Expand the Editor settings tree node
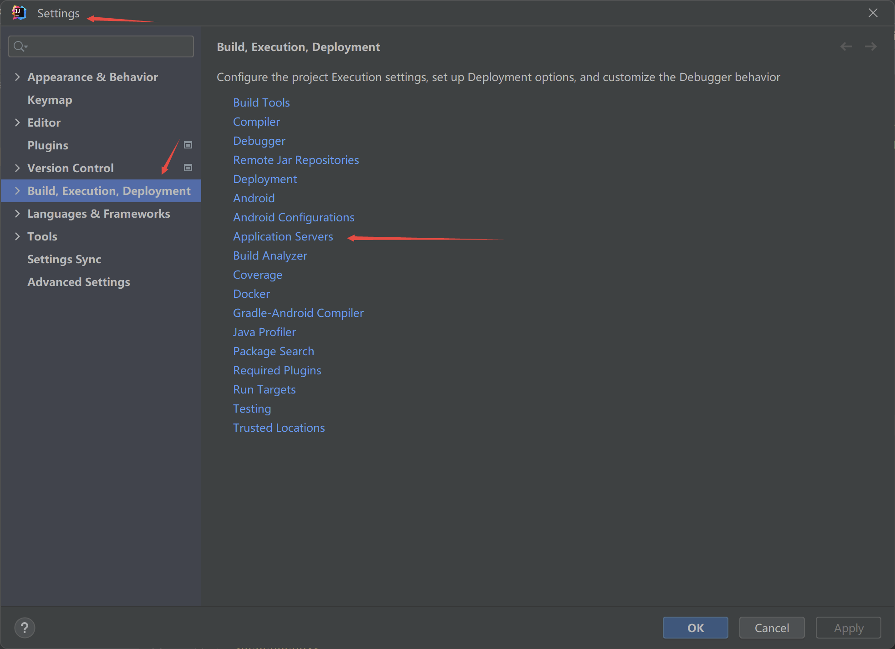The image size is (895, 649). [17, 123]
